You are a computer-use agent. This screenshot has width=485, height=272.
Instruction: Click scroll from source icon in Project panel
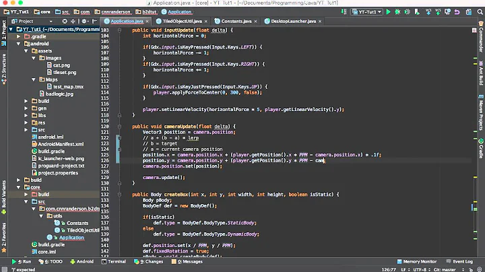[65, 22]
